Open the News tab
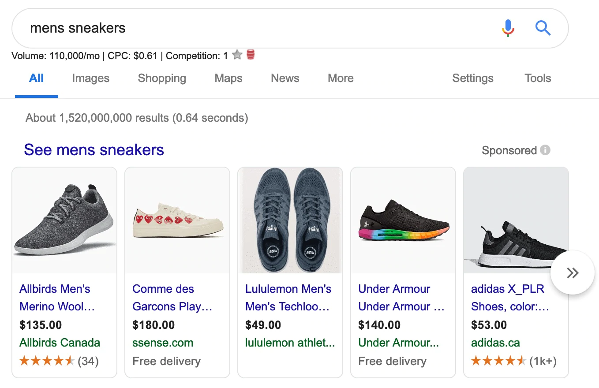This screenshot has width=599, height=388. [x=285, y=78]
